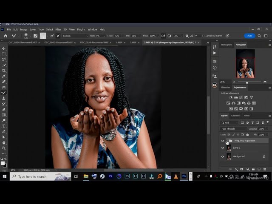
Task: Toggle lock all layer attributes
Action: pyautogui.click(x=247, y=135)
